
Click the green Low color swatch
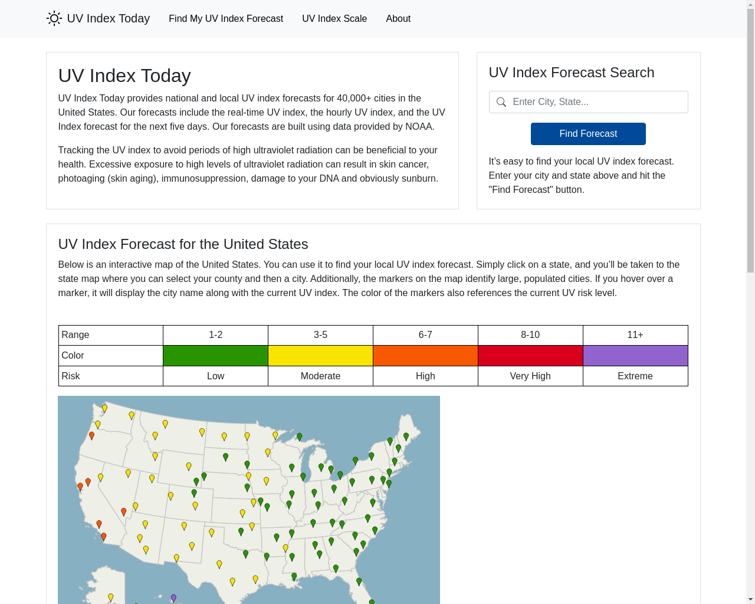tap(215, 356)
